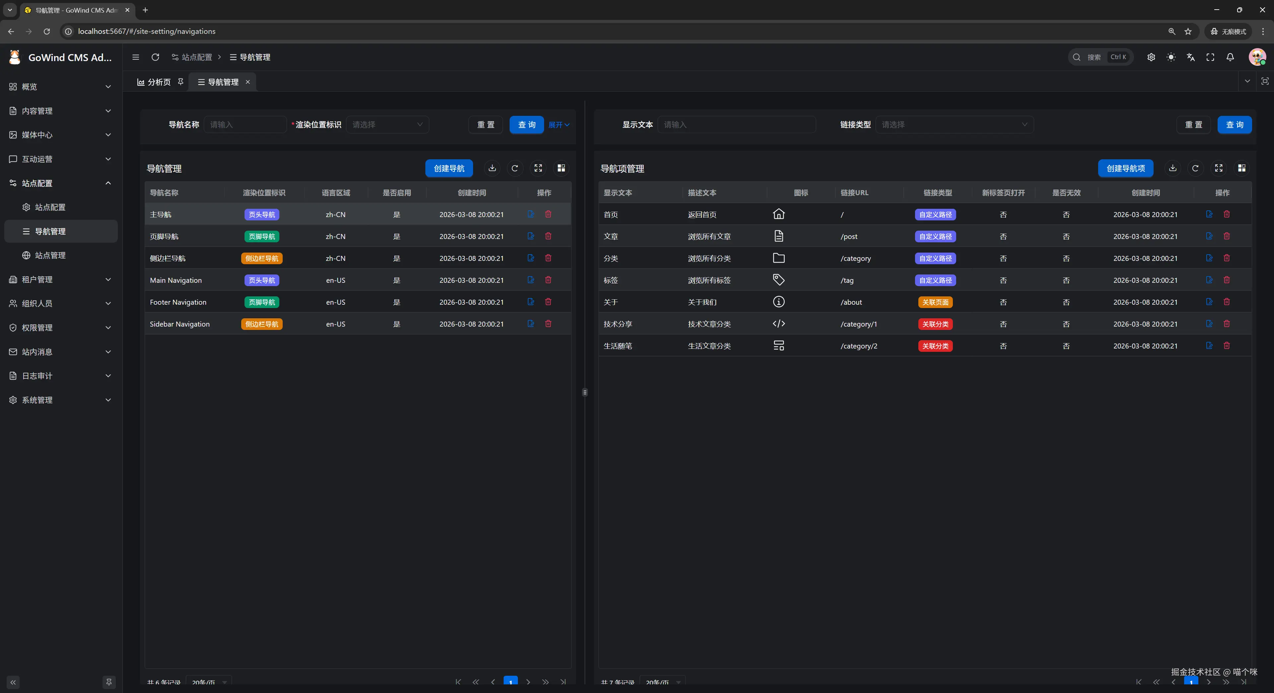Toggle light/dark theme sun icon
The height and width of the screenshot is (693, 1274).
[1170, 57]
